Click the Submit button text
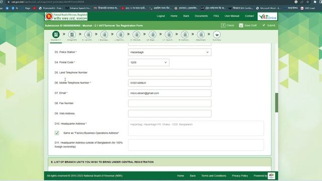The image size is (322, 181). [271, 25]
